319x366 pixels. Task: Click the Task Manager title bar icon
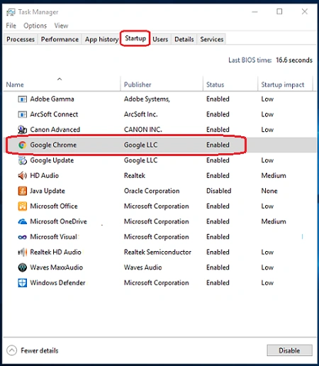[11, 12]
